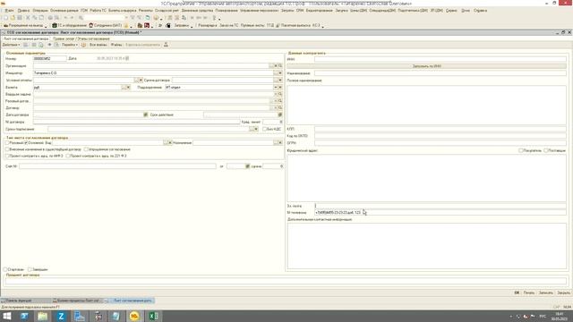Click the new document icon in main toolbar
The image size is (573, 322).
click(x=5, y=18)
